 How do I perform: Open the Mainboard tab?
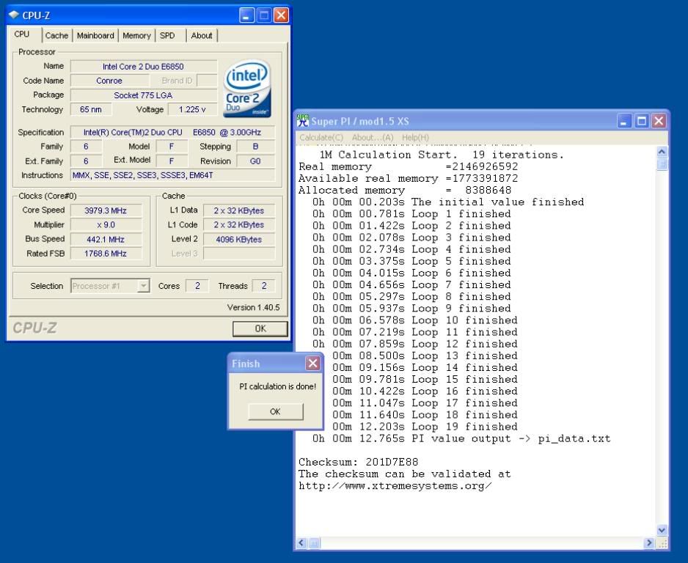coord(95,35)
